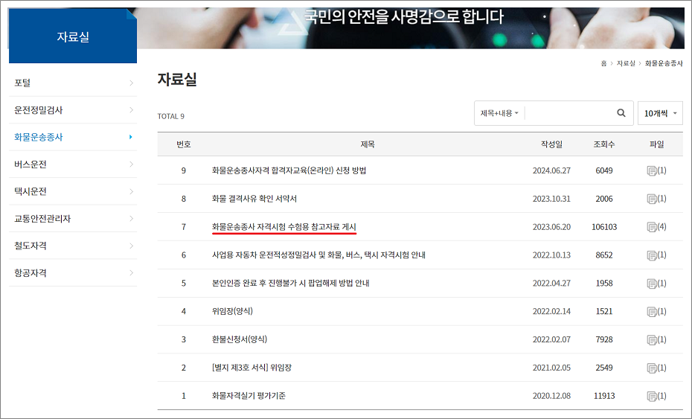
Task: Open the 제목+내용 search type dropdown
Action: click(499, 113)
